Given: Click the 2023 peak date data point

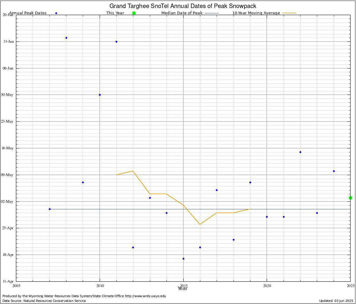Looking at the screenshot, I should pos(317,213).
